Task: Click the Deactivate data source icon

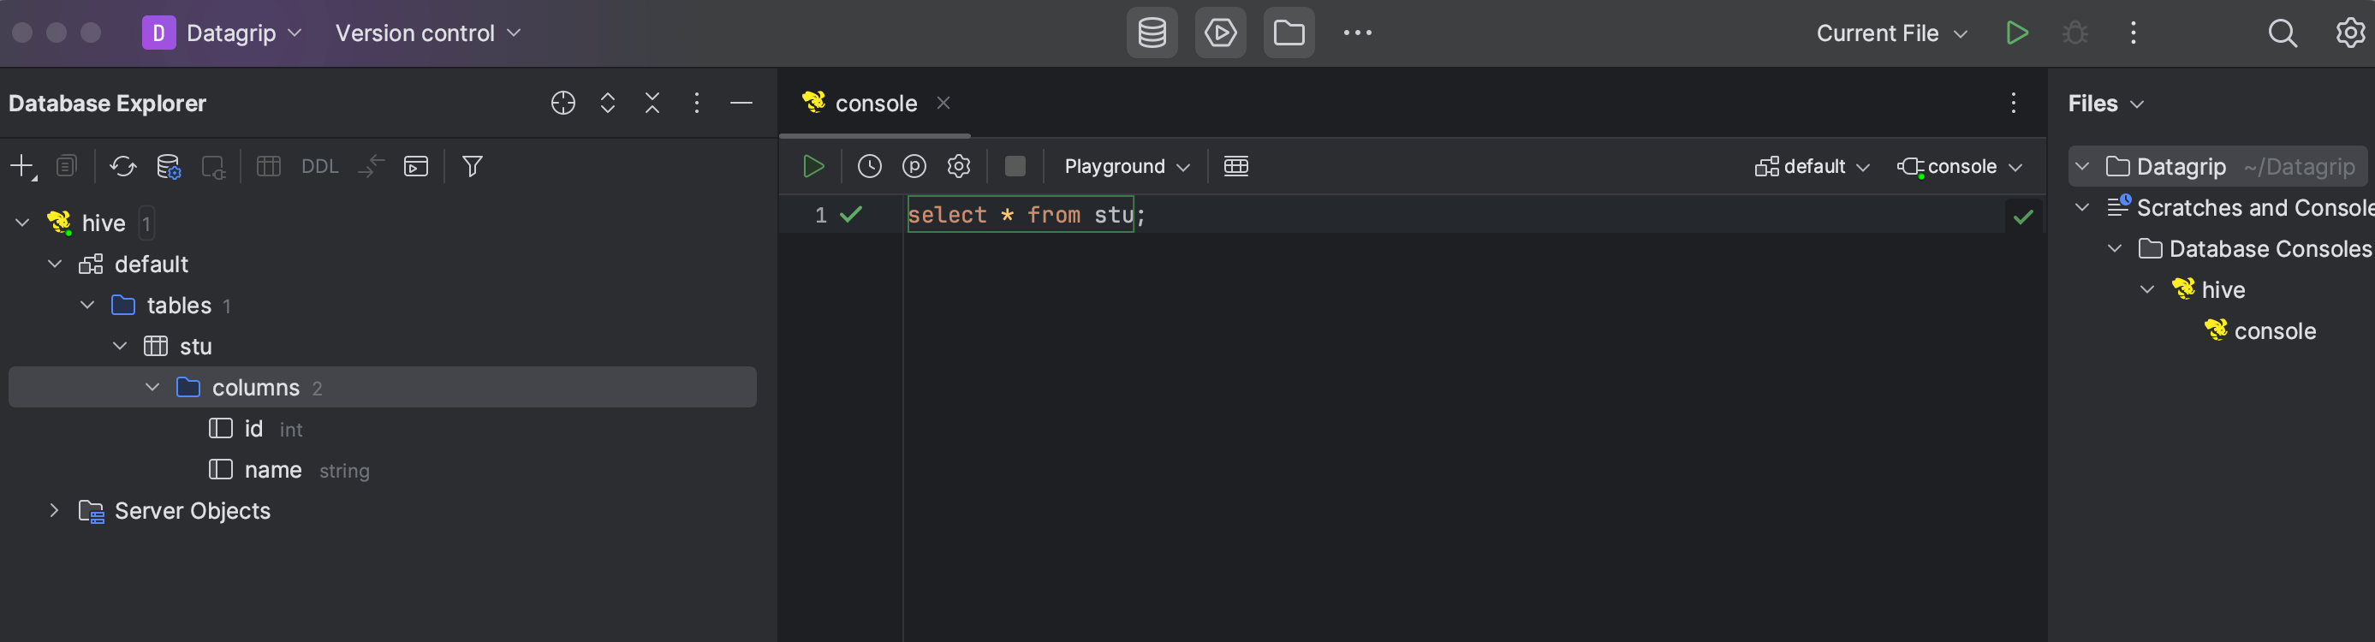Action: pos(213,167)
